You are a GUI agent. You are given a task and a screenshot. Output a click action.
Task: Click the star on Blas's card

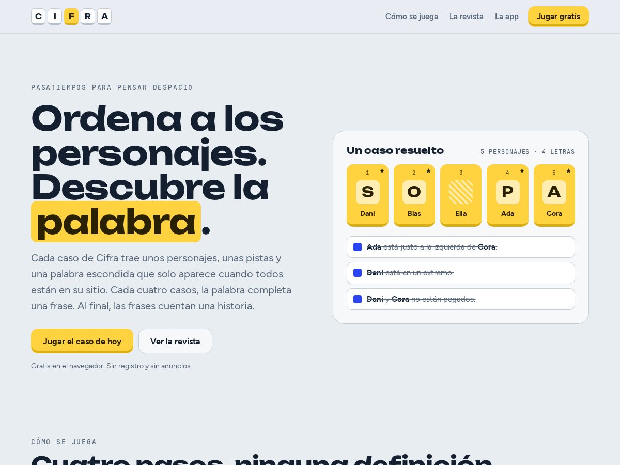428,171
